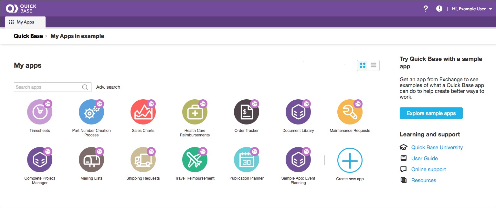This screenshot has height=208, width=496.
Task: Click the Create new app plus icon
Action: [350, 160]
